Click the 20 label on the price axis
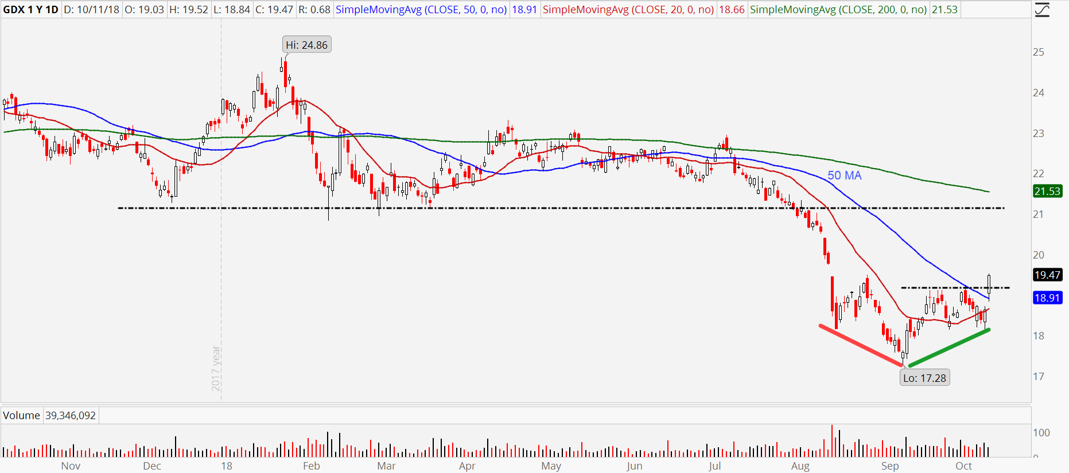This screenshot has height=473, width=1069. [1039, 255]
